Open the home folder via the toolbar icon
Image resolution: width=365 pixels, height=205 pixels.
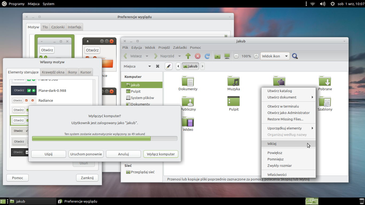coord(218,56)
